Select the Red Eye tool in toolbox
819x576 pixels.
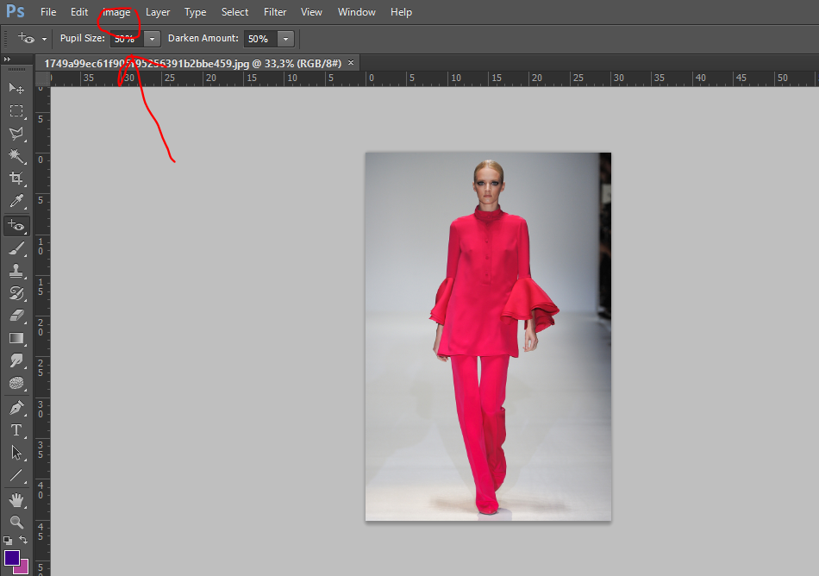[16, 226]
